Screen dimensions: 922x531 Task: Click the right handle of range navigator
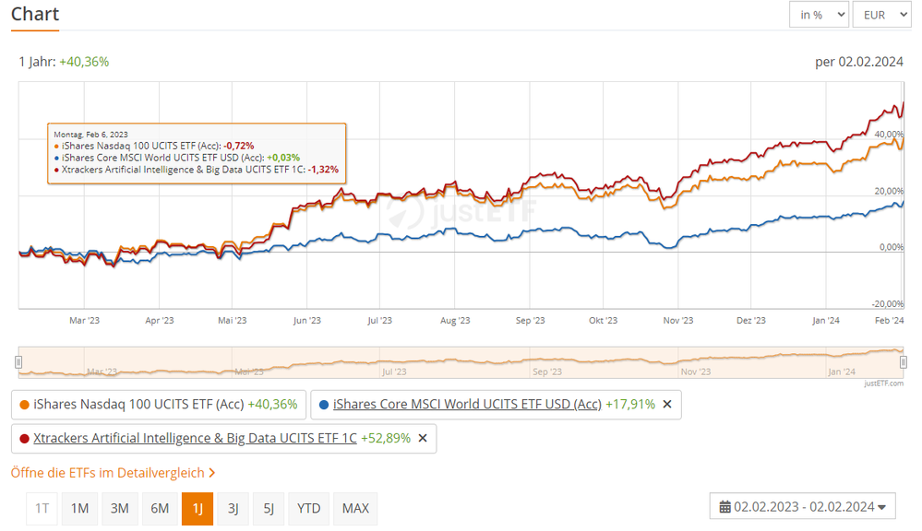(904, 362)
